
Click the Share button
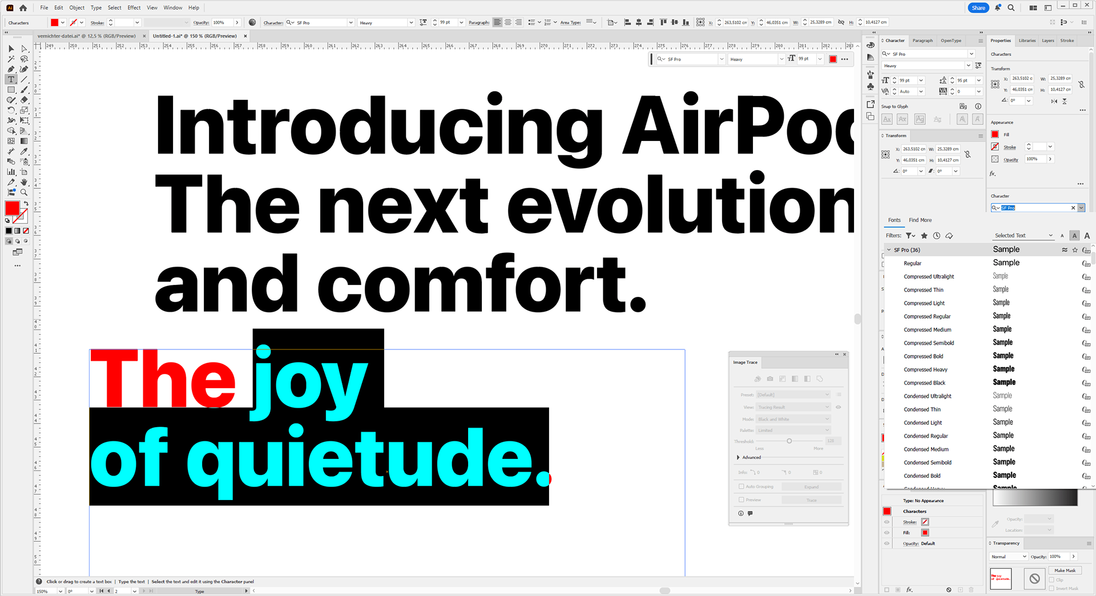978,7
